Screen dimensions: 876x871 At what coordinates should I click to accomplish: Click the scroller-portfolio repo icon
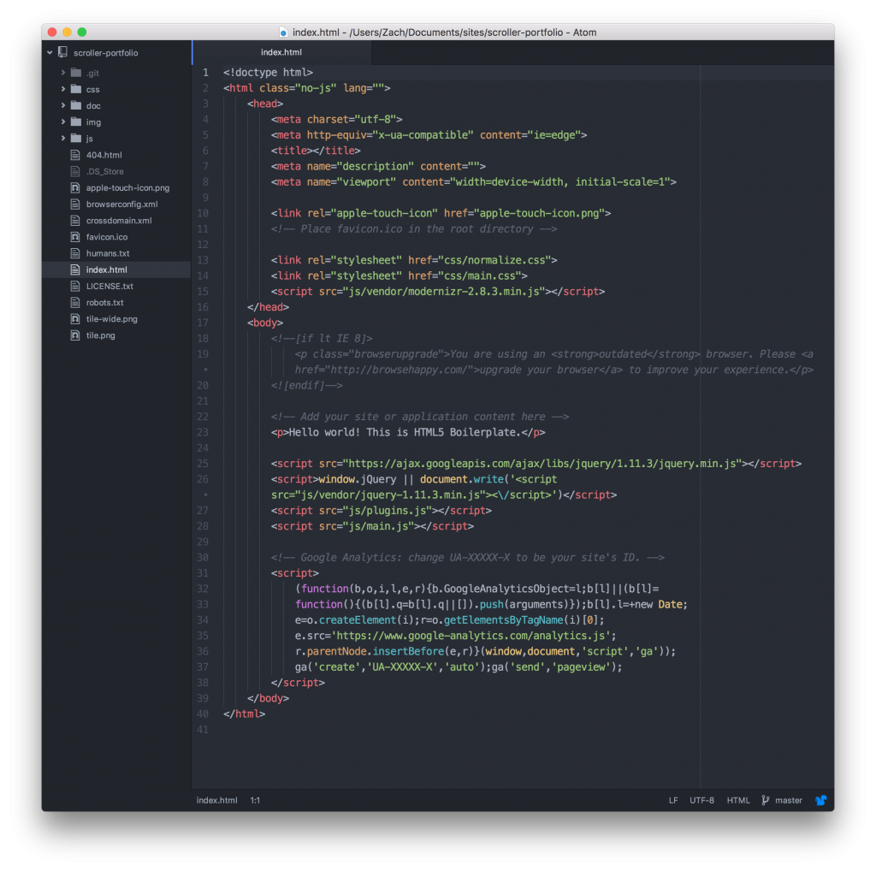(x=62, y=52)
